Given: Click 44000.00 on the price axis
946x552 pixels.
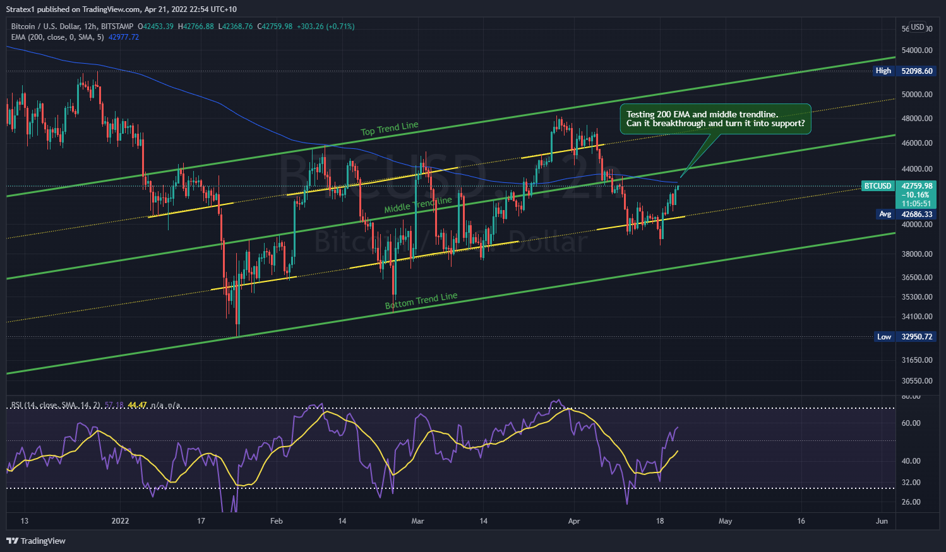Looking at the screenshot, I should pos(917,169).
